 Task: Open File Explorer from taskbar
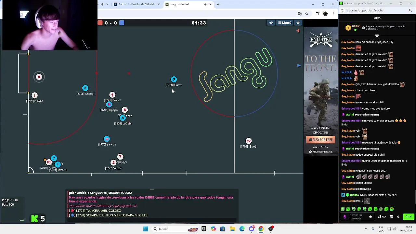point(232,229)
